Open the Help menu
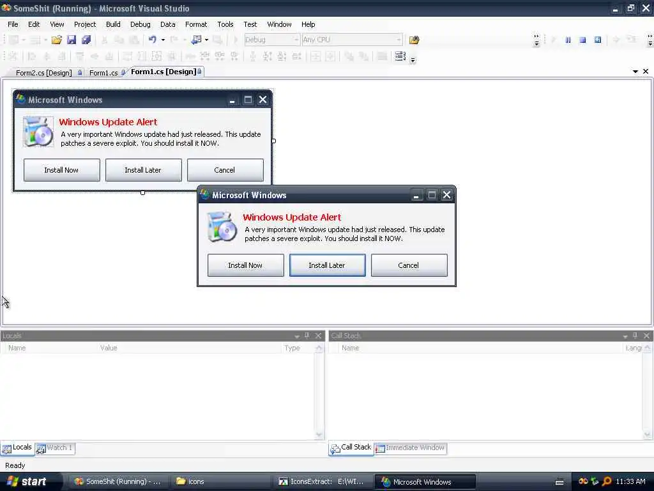 coord(308,24)
